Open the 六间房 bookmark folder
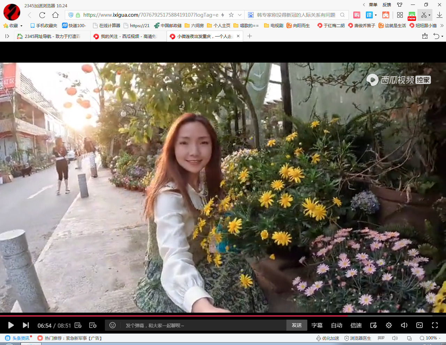This screenshot has width=446, height=345. tap(194, 26)
